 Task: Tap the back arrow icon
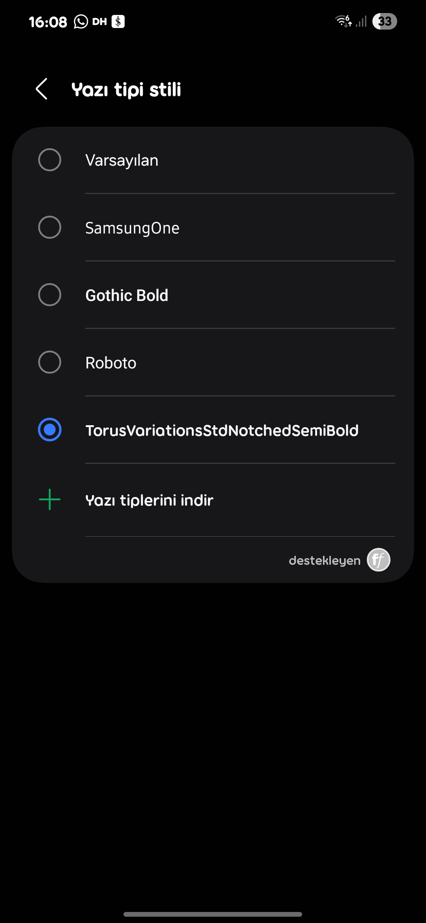(41, 89)
